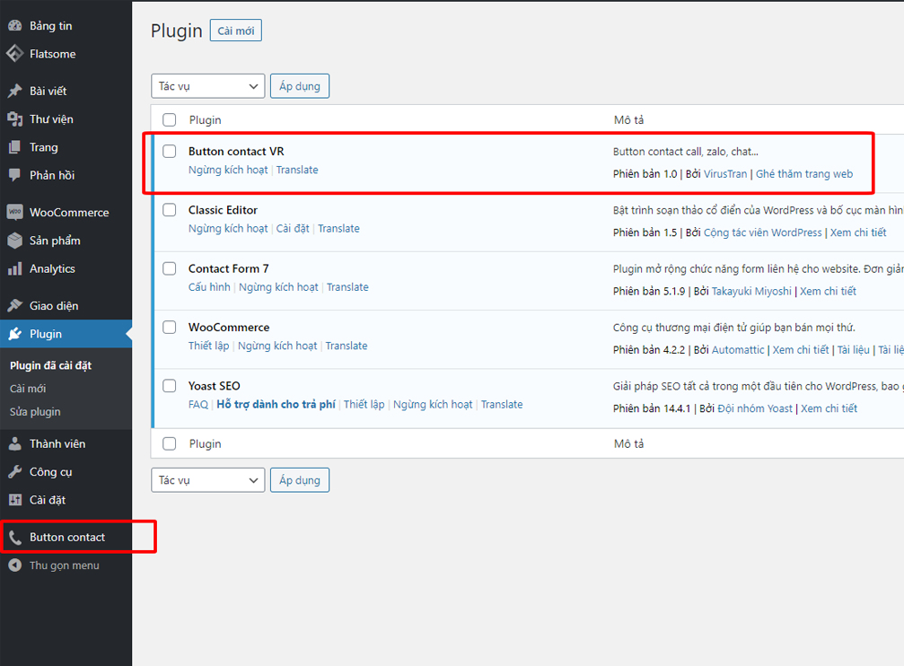Click the Thư viện media icon
The width and height of the screenshot is (904, 666).
(x=14, y=119)
